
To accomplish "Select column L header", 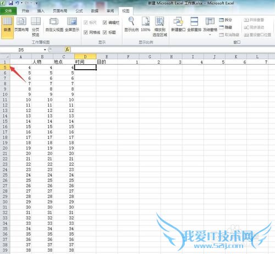I will tap(257, 57).
